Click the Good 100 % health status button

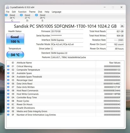[x=15, y=39]
